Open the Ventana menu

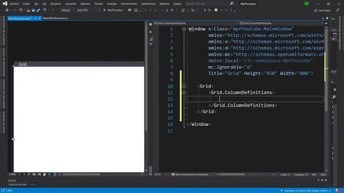[164, 4]
